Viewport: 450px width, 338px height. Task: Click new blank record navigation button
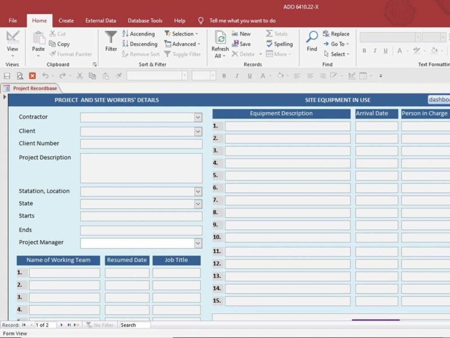[76, 325]
